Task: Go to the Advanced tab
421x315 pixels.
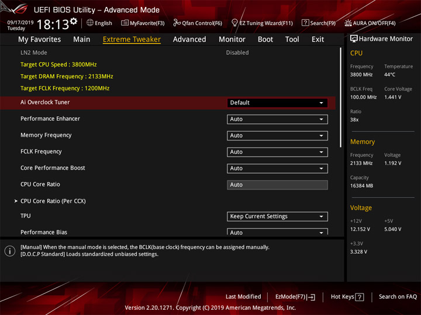Action: pyautogui.click(x=189, y=40)
